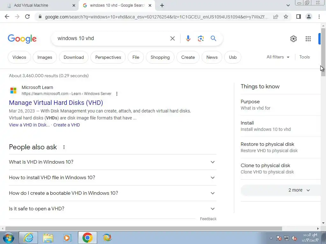Viewport: 326px width, 244px height.
Task: Open Restore to physical disk item
Action: (x=281, y=147)
